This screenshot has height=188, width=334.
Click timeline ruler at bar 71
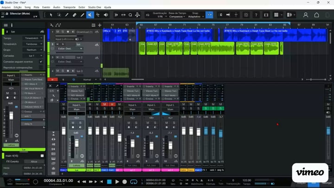coord(184,25)
